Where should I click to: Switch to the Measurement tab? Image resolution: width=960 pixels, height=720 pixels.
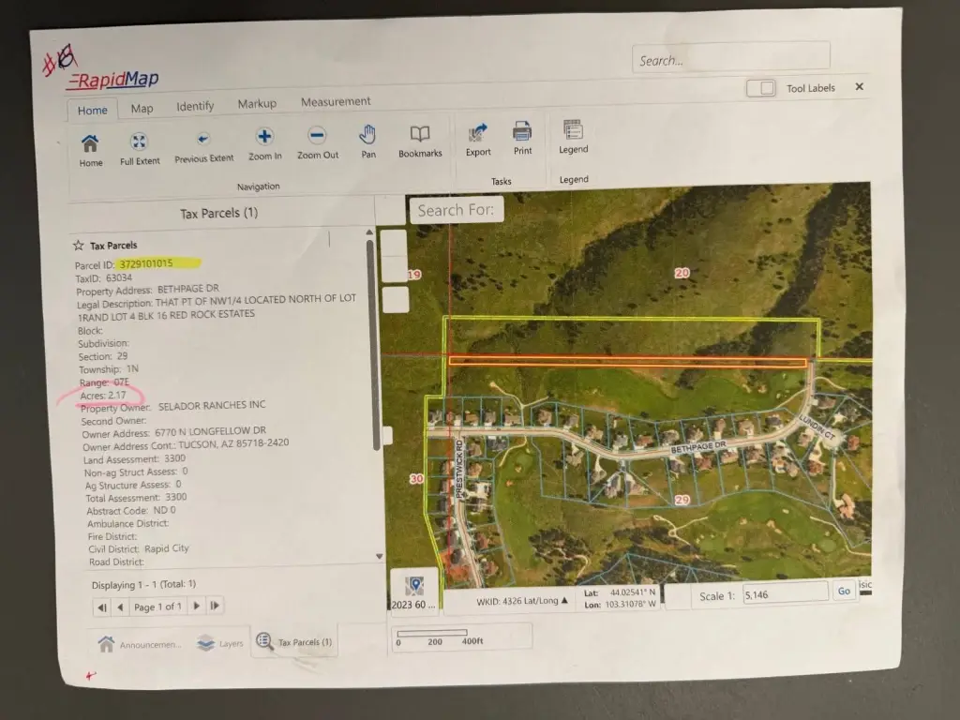click(336, 102)
